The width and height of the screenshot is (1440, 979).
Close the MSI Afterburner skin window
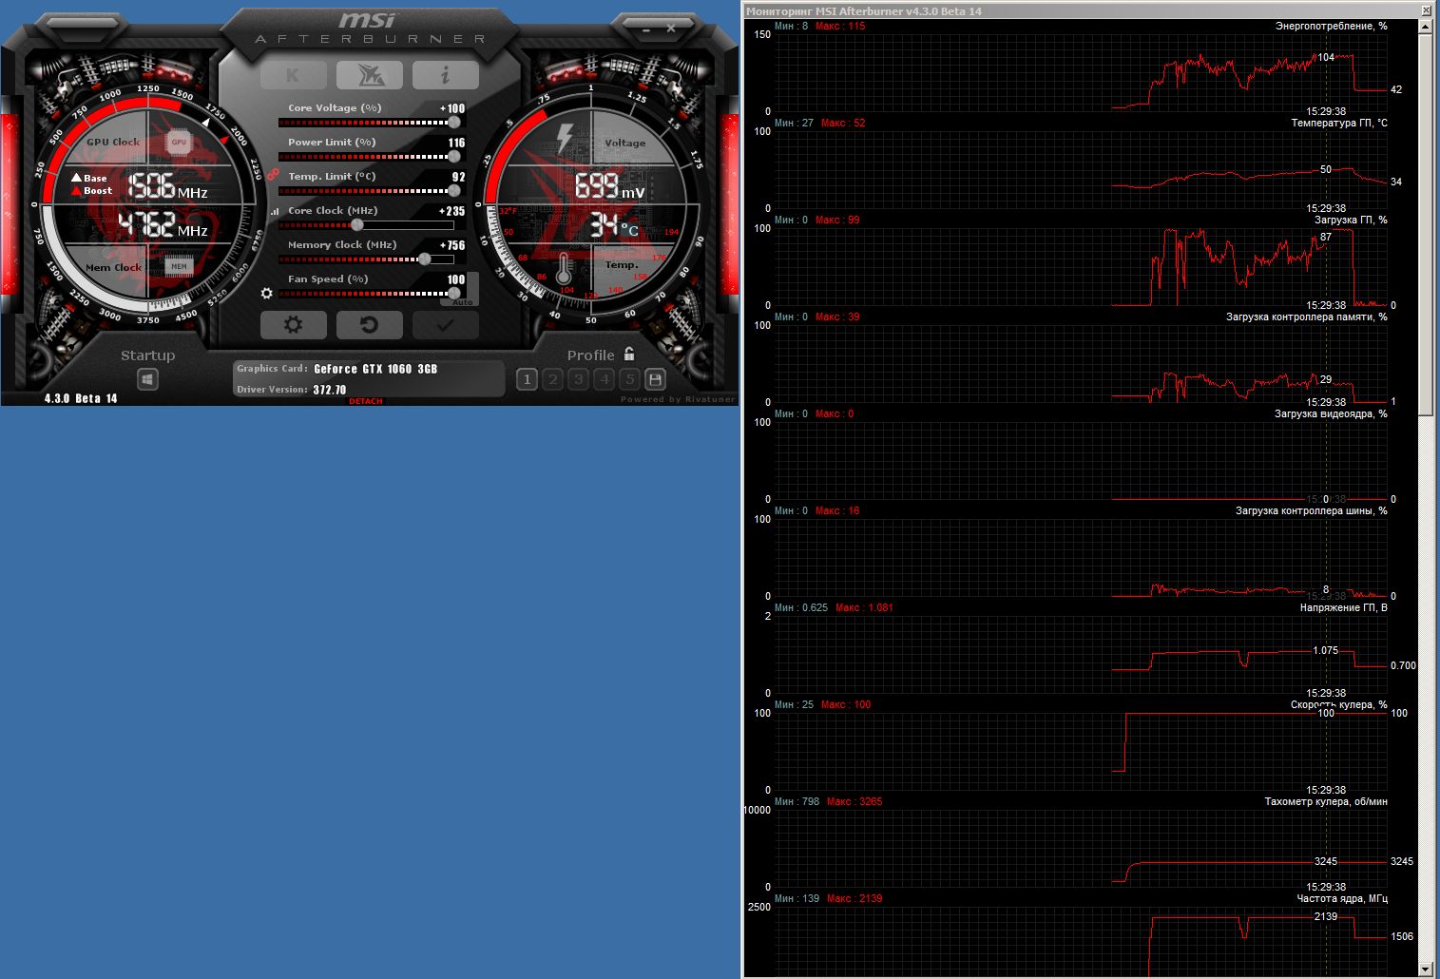point(671,29)
